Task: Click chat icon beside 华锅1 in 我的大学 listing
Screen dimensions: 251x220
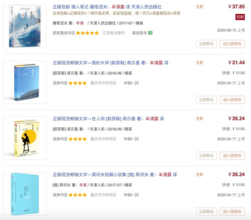Action: tap(137, 83)
